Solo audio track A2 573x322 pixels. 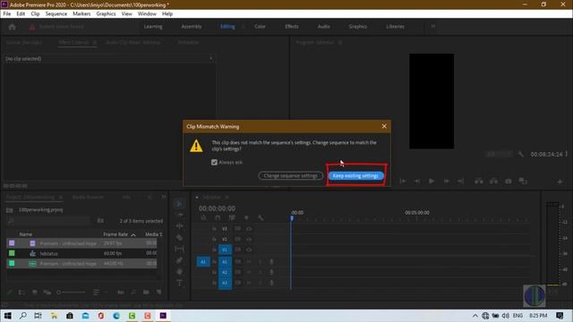[260, 272]
